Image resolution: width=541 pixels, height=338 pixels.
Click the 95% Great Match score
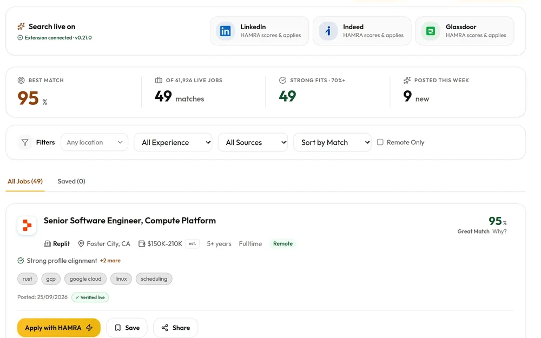pos(498,221)
